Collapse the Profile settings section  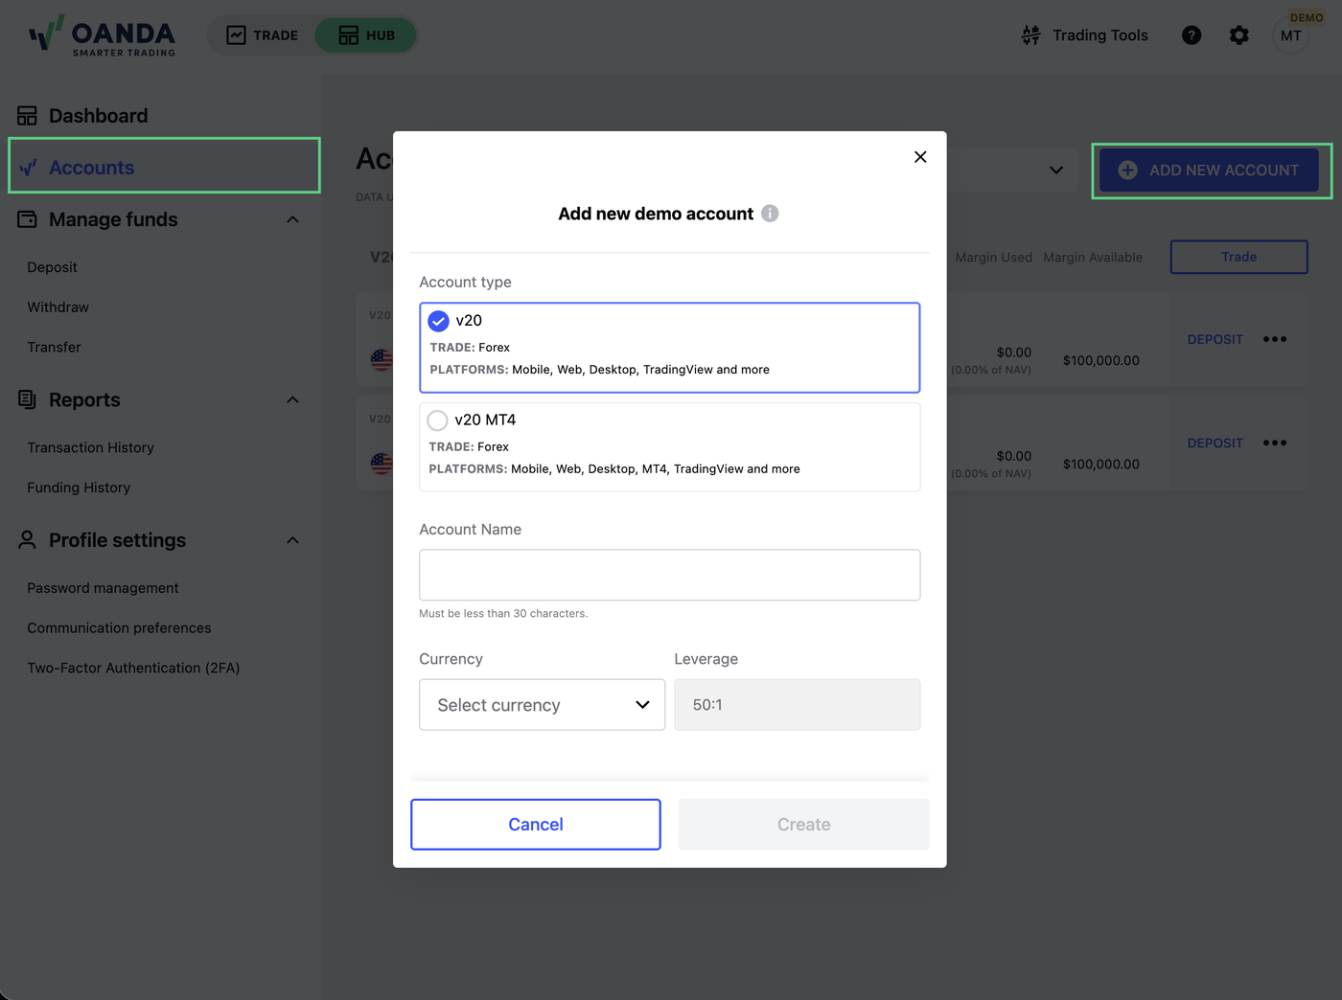point(292,540)
